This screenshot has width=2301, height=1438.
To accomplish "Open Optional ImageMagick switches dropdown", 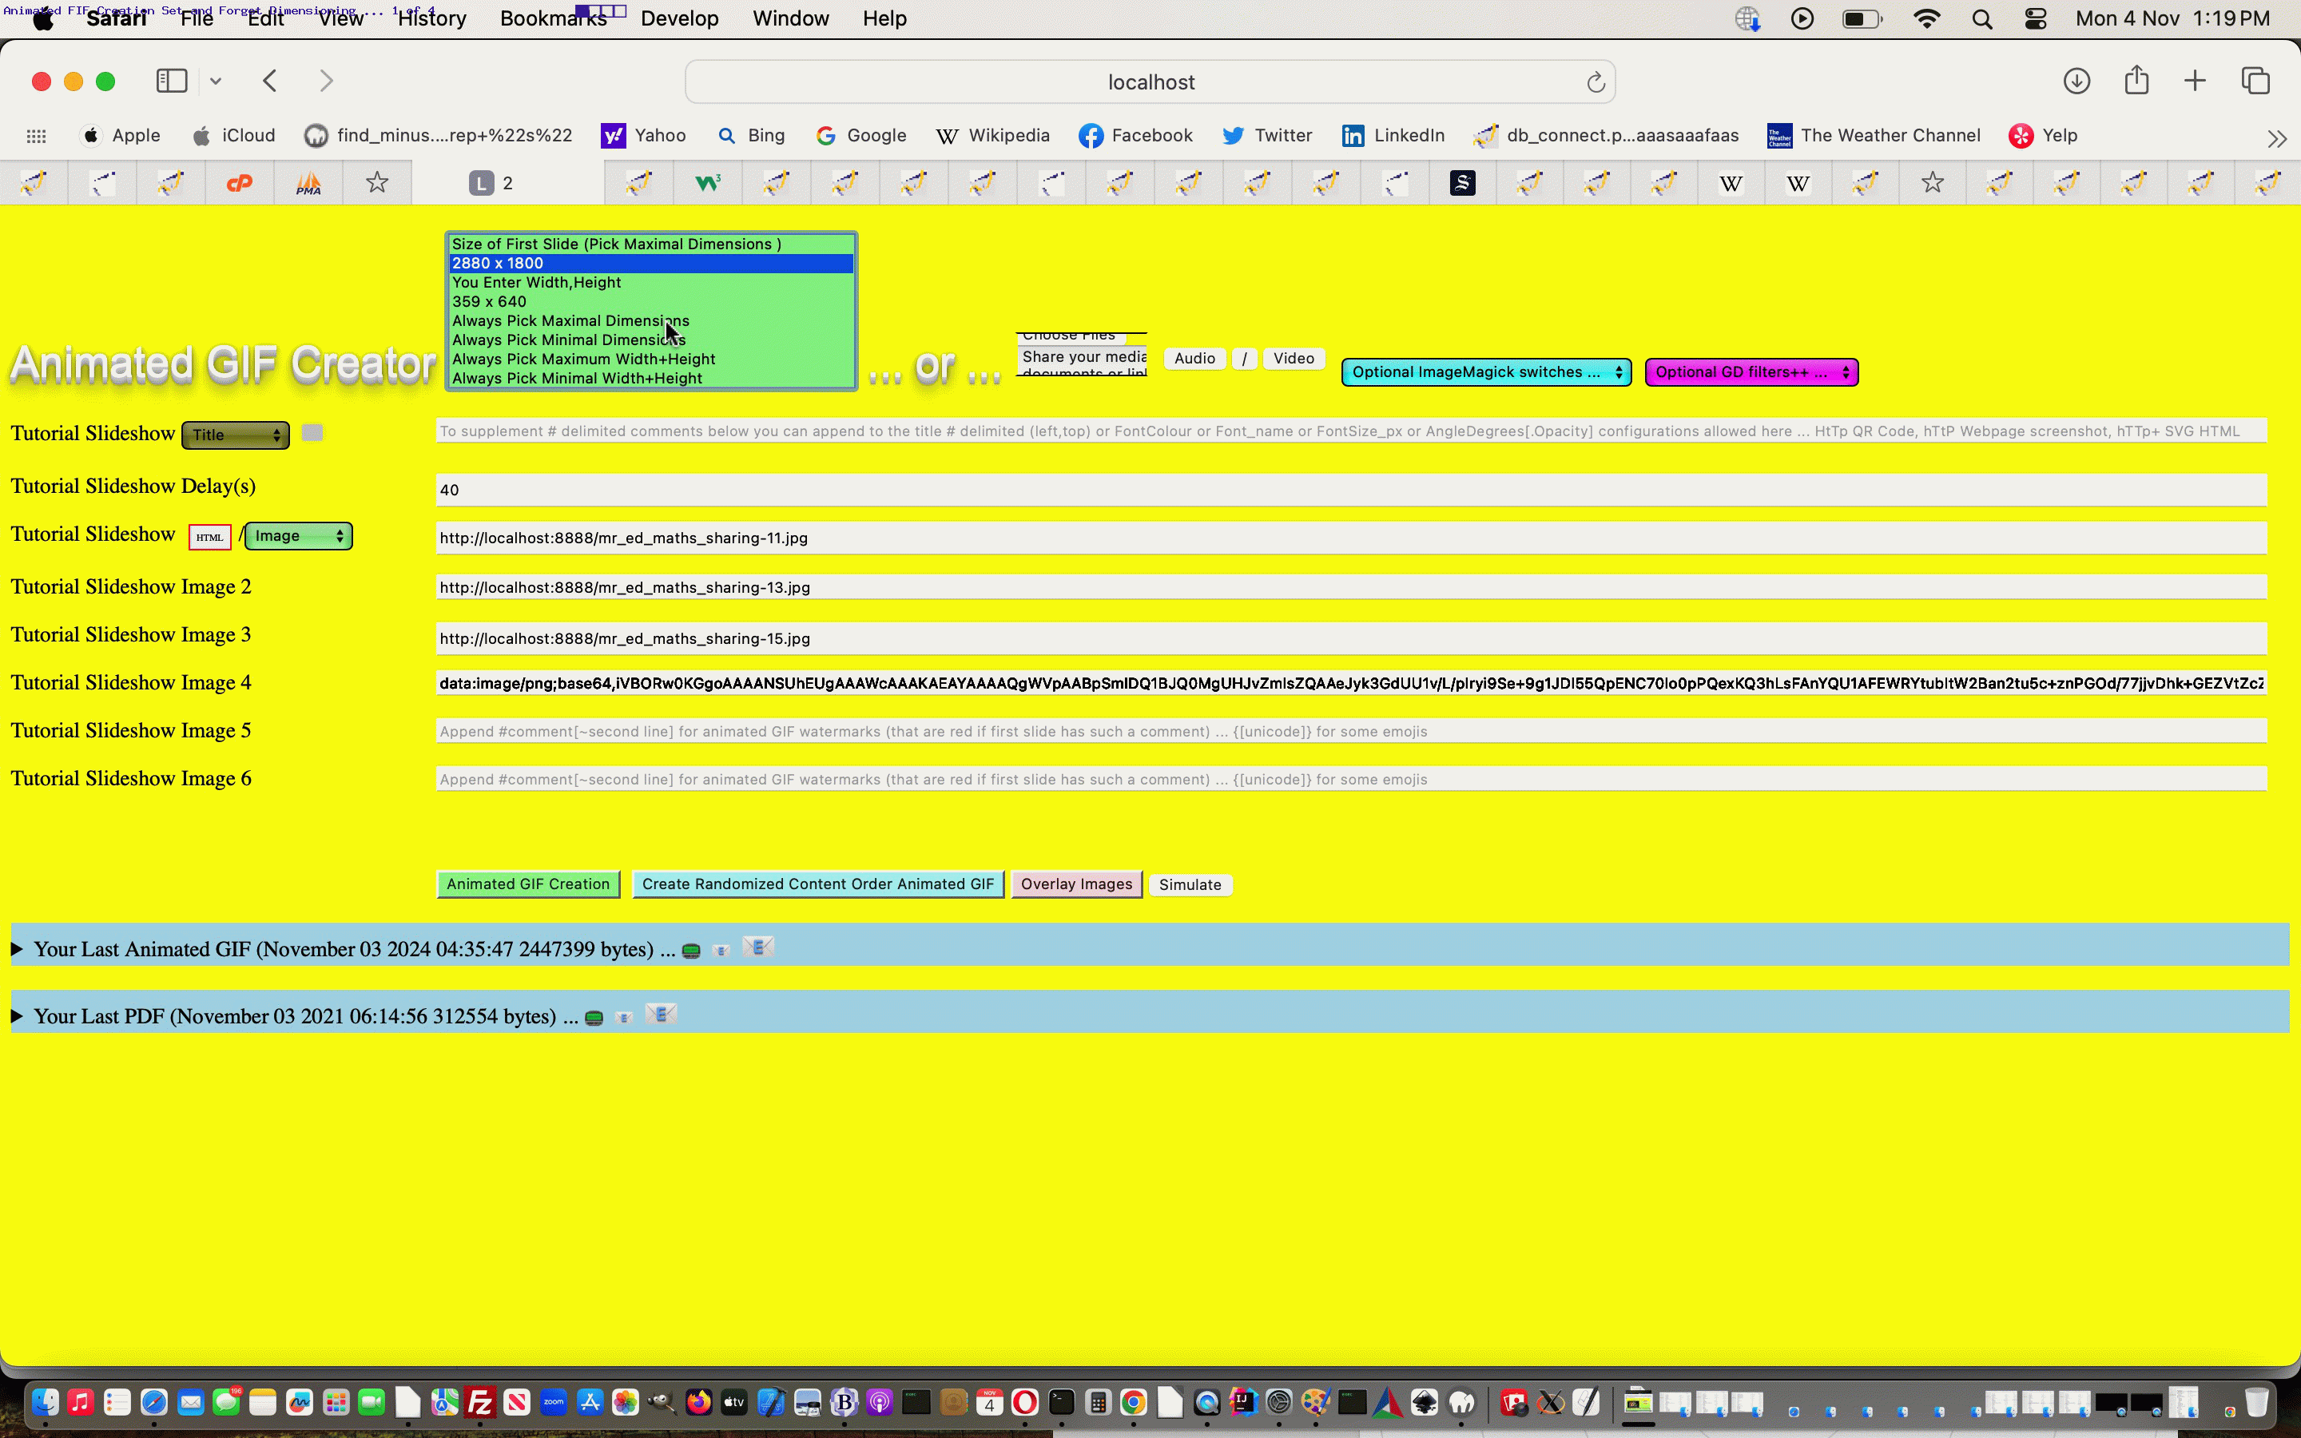I will (x=1486, y=371).
